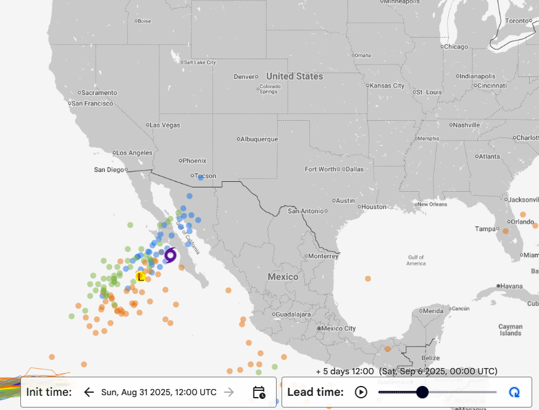Screen dimensions: 539x410
Task: Click the orange dot near Tampa
Action: tap(505, 231)
